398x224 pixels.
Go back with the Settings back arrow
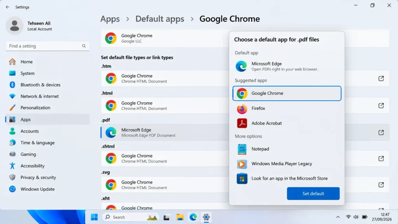point(8,7)
